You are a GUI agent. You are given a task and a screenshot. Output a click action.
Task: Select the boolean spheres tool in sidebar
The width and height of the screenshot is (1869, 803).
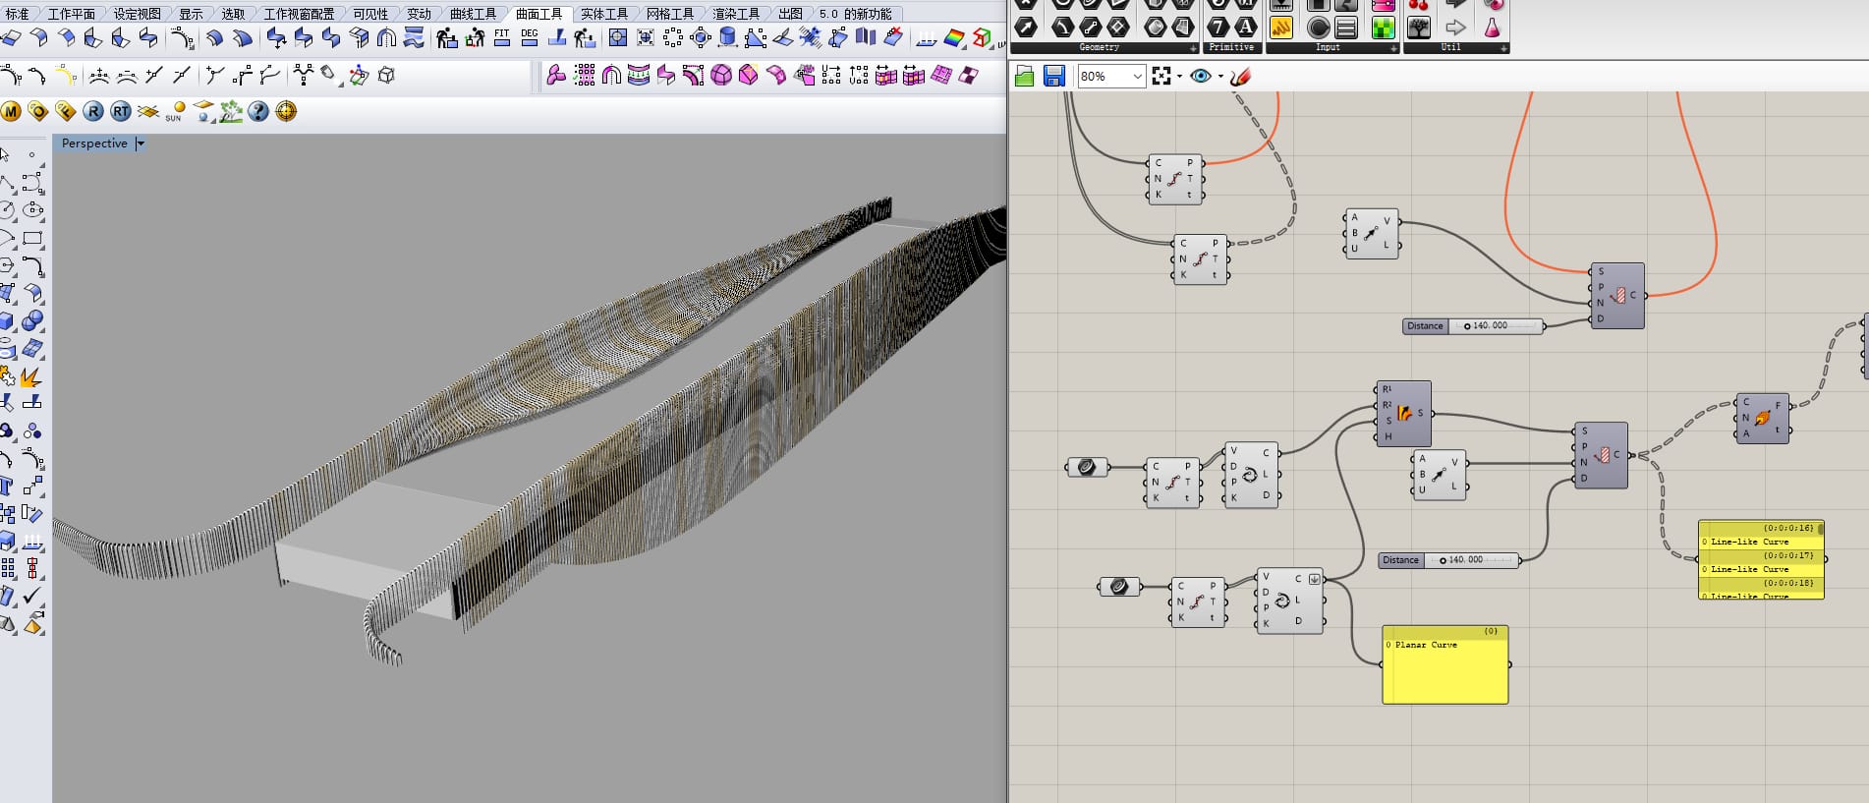pyautogui.click(x=32, y=321)
